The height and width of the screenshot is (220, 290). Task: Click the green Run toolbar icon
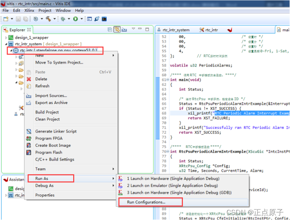75,19
